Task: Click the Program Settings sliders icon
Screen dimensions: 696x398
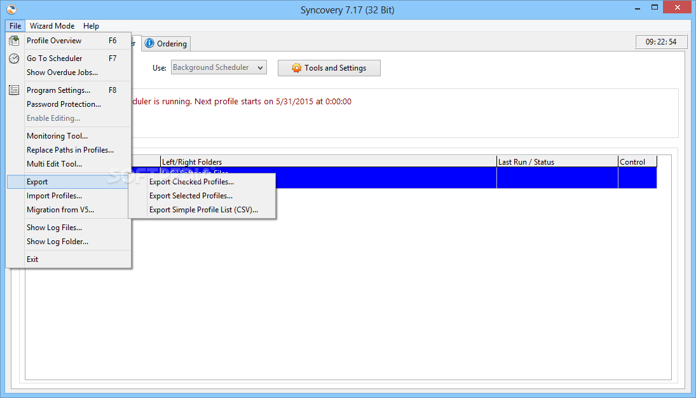Action: (x=14, y=90)
